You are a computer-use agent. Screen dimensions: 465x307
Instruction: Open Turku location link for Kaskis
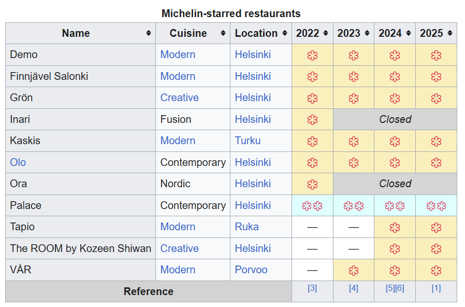pos(248,141)
